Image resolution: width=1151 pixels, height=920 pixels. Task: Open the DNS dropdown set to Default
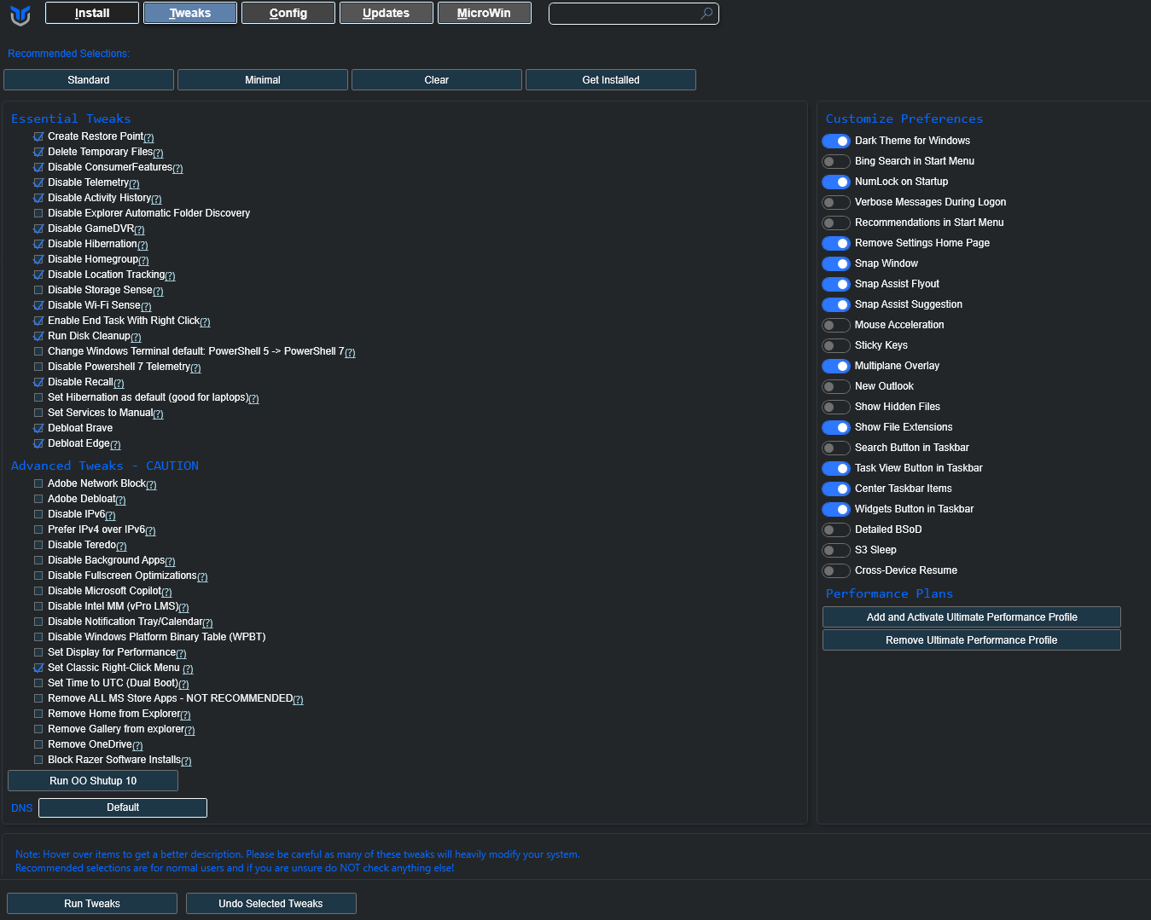(x=123, y=807)
